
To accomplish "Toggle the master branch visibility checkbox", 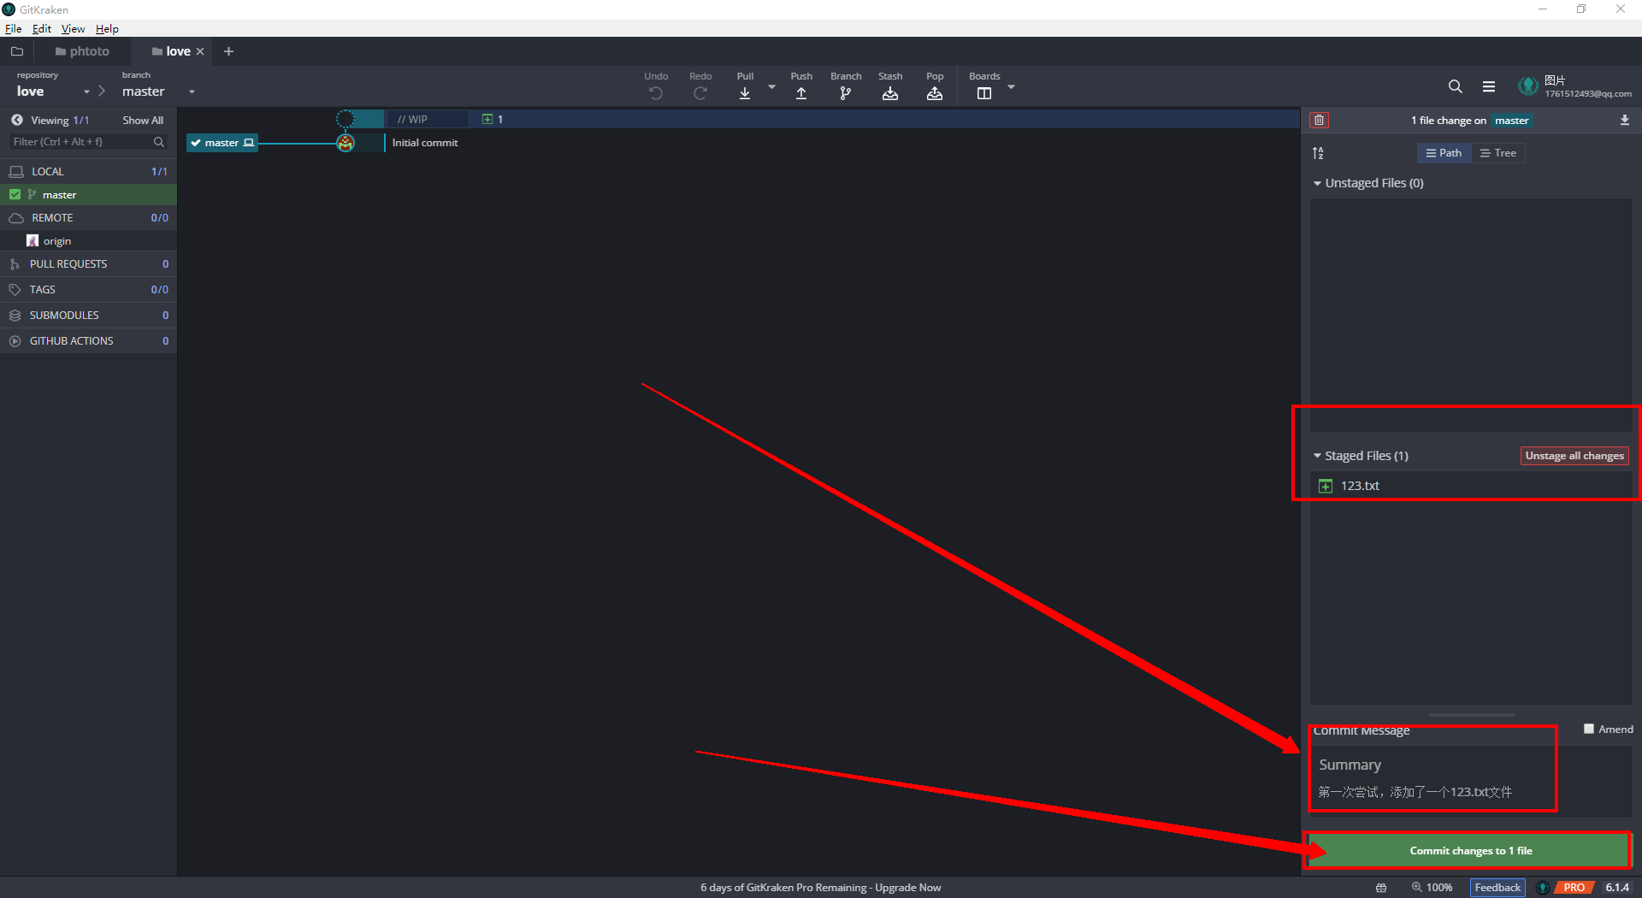I will 15,195.
